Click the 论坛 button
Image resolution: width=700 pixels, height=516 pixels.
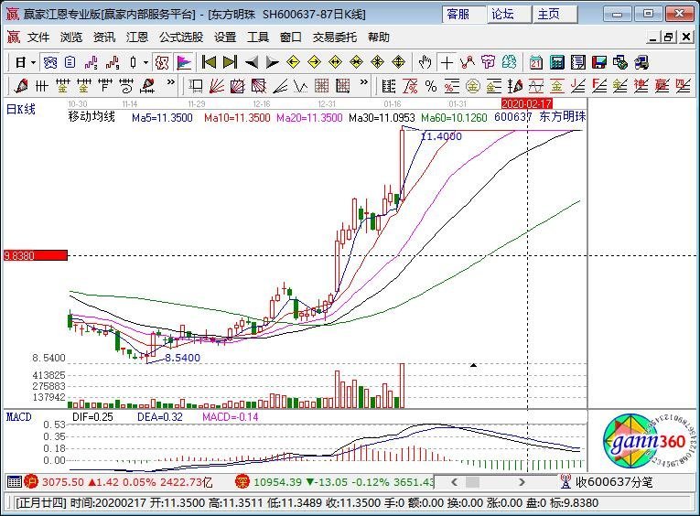509,15
